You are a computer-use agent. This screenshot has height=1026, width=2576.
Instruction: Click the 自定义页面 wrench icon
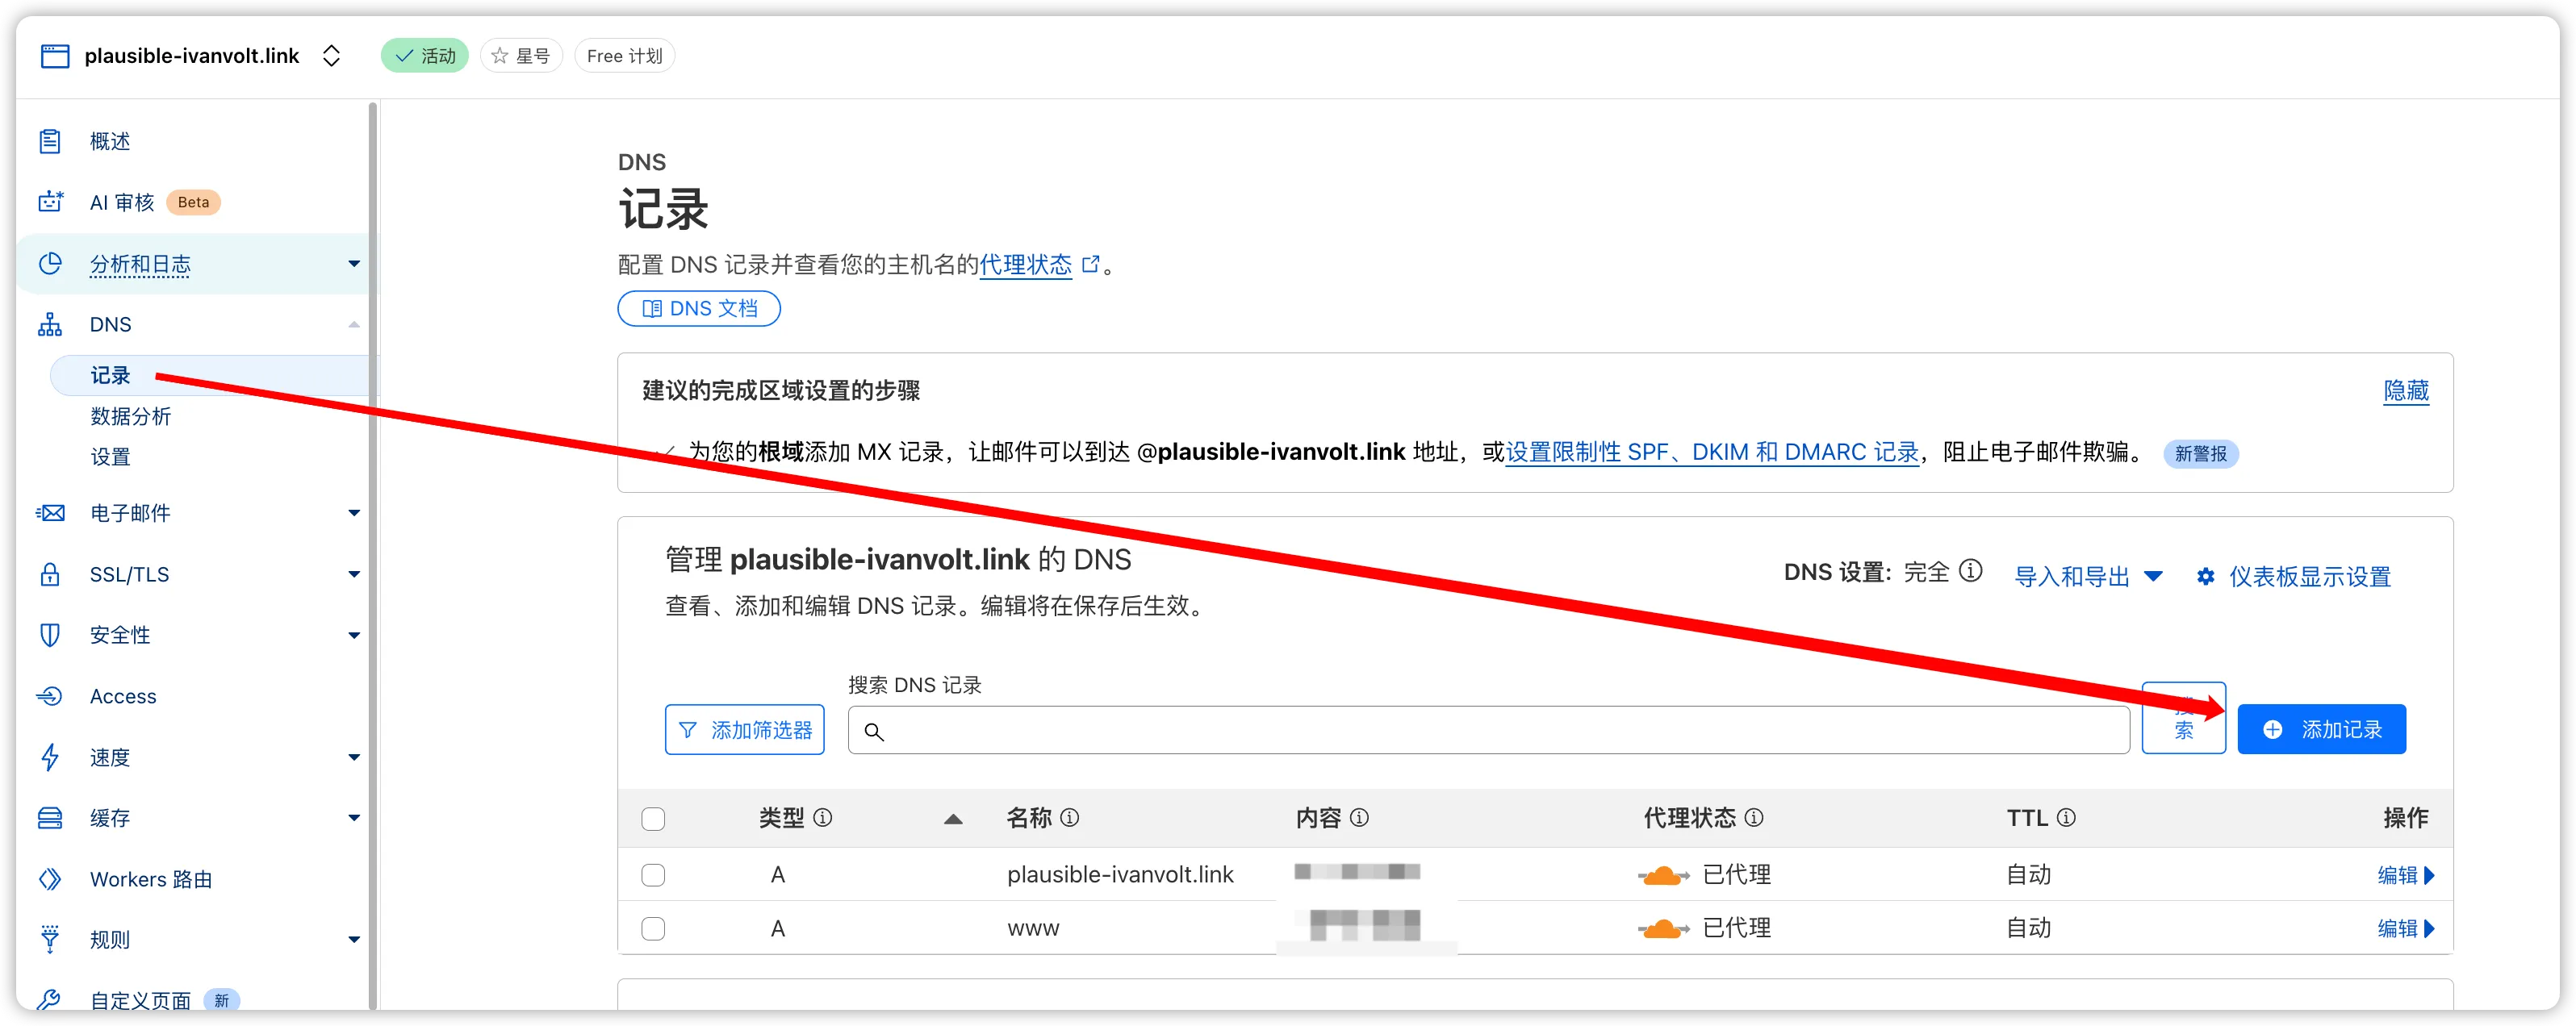tap(50, 999)
